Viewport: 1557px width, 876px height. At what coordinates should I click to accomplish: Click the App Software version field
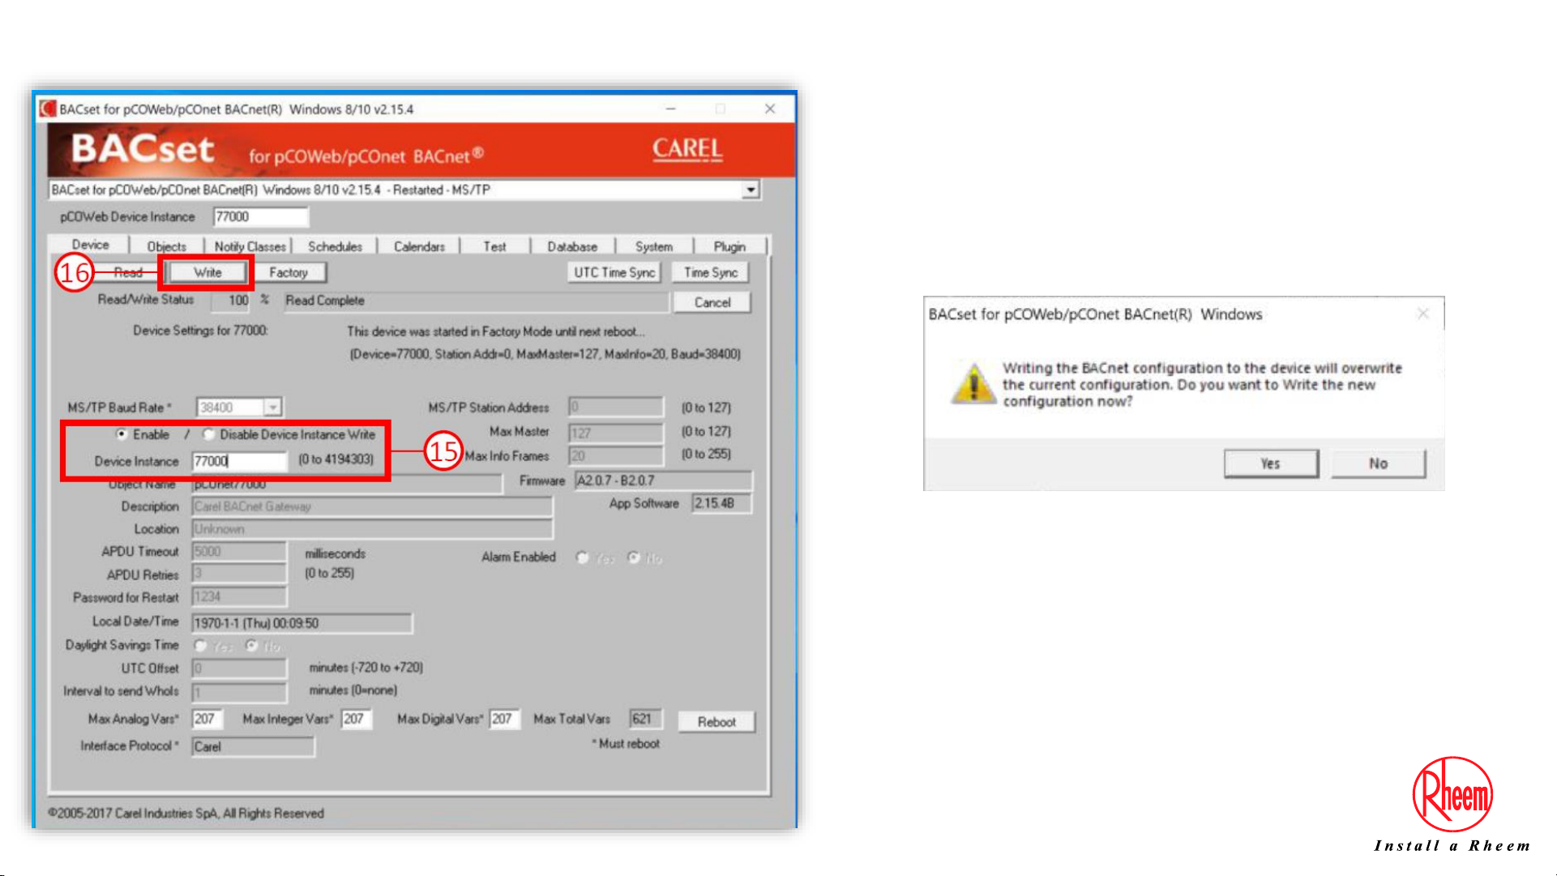pos(721,503)
